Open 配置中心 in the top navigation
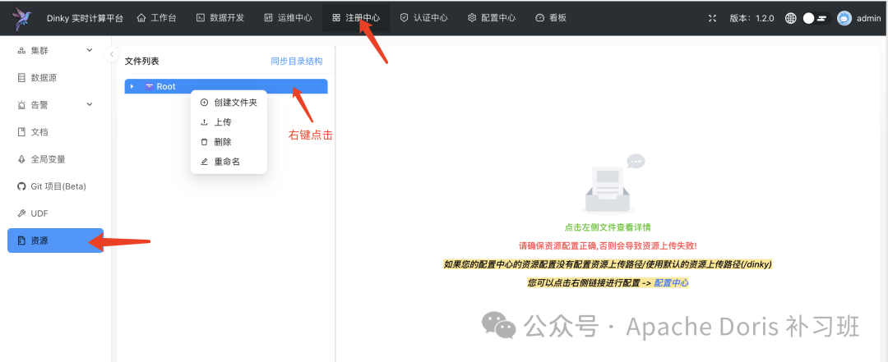 click(x=492, y=17)
